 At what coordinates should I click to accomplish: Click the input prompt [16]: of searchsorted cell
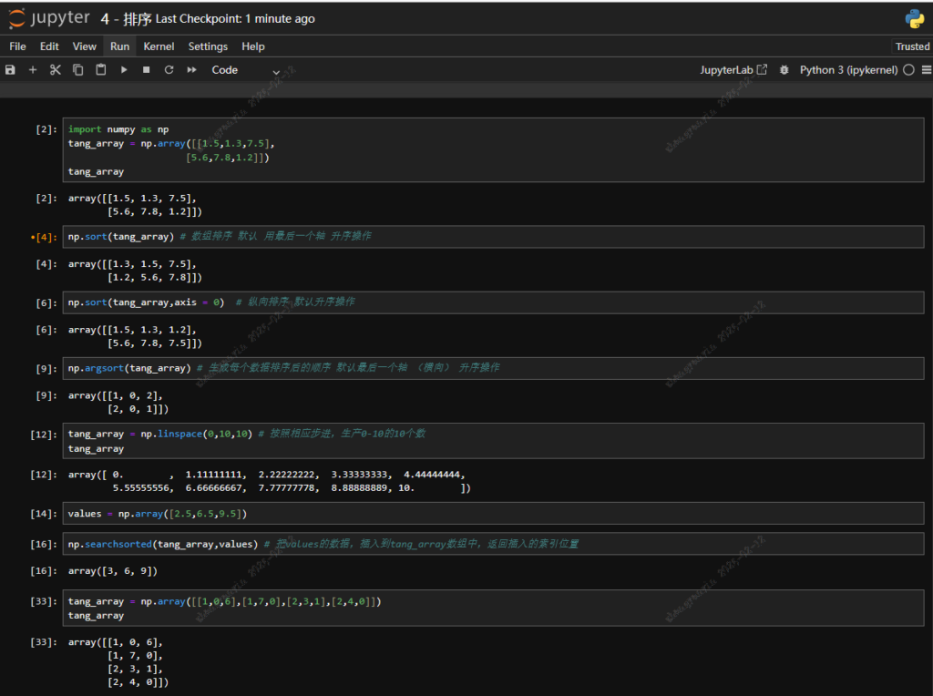coord(44,544)
